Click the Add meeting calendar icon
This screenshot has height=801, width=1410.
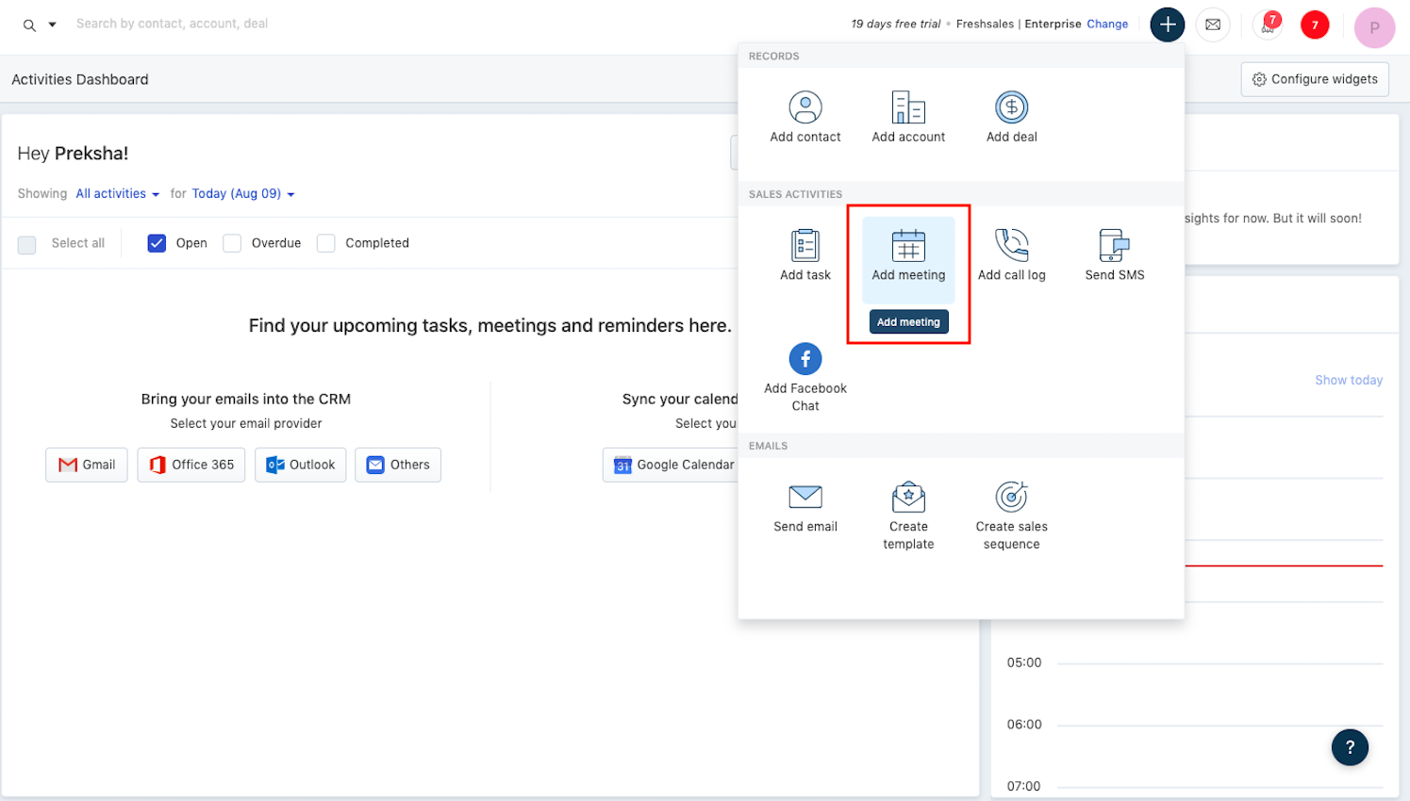(x=907, y=246)
